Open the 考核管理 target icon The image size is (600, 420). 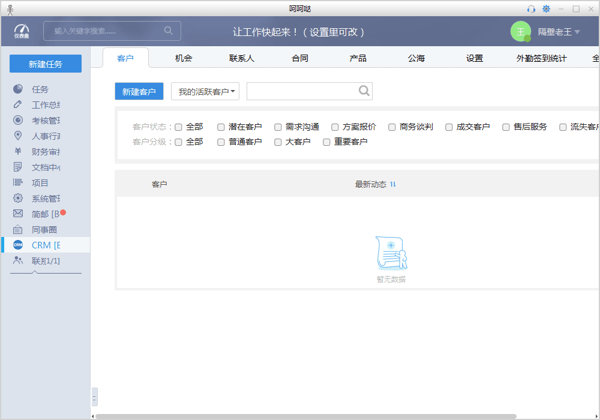pyautogui.click(x=18, y=120)
